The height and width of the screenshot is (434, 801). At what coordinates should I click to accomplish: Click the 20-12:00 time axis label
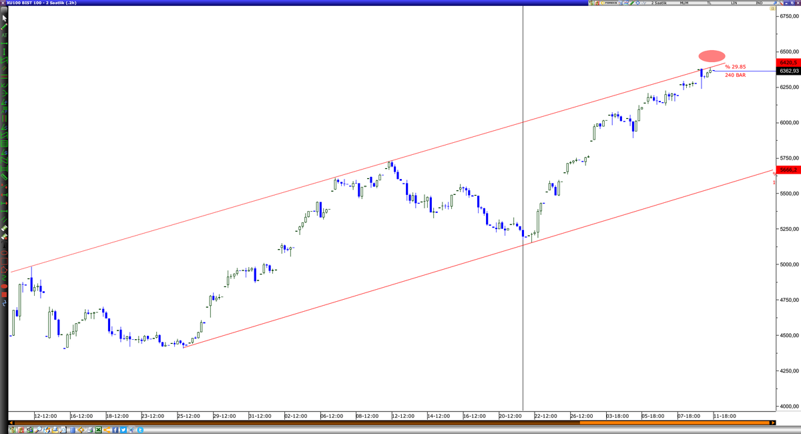tap(511, 416)
